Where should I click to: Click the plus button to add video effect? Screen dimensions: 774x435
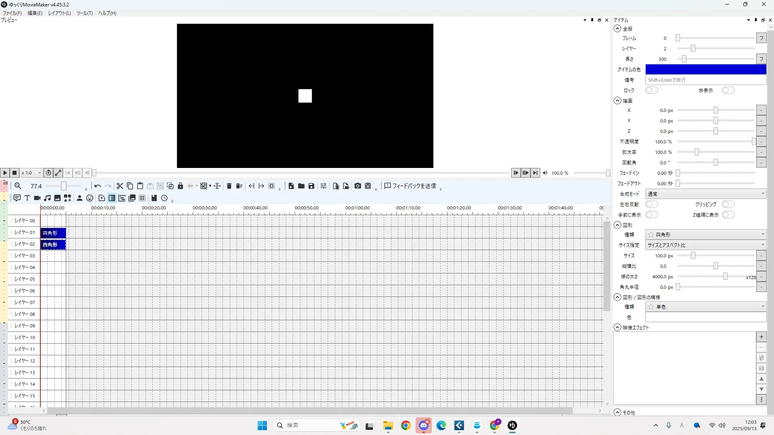761,337
